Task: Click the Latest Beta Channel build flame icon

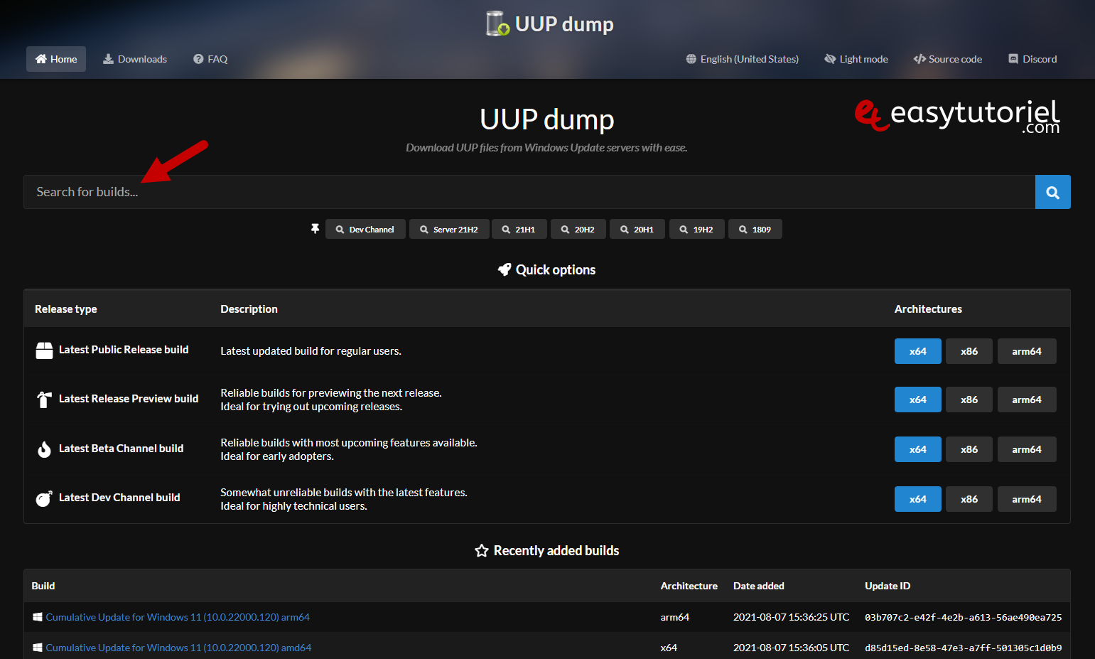Action: coord(44,449)
